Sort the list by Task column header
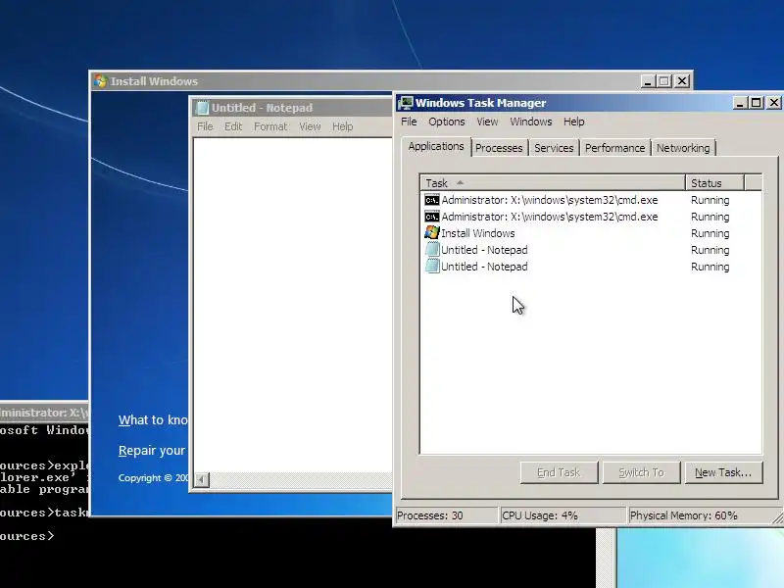 point(553,183)
